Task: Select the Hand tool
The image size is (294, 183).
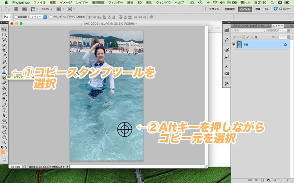Action: point(4,137)
